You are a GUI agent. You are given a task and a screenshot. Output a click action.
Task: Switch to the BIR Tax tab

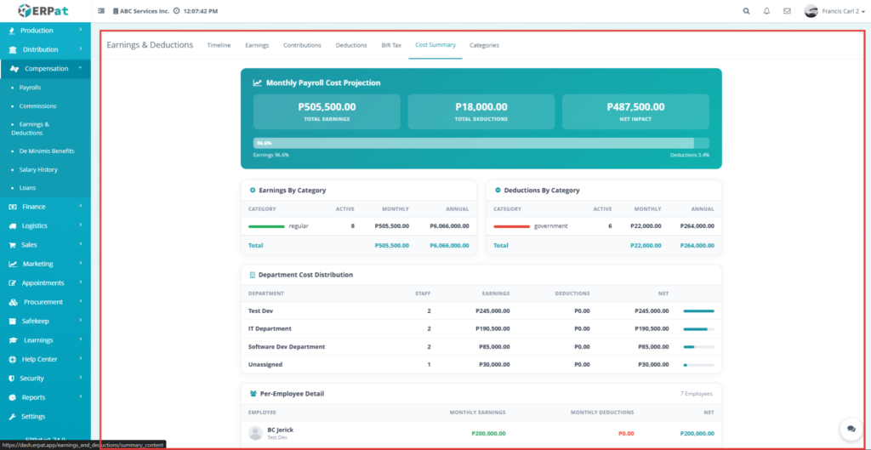click(391, 45)
